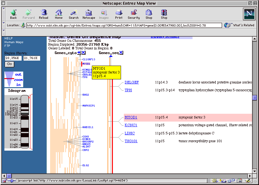Open the Address Book component icon
The height and width of the screenshot is (185, 259).
[239, 181]
